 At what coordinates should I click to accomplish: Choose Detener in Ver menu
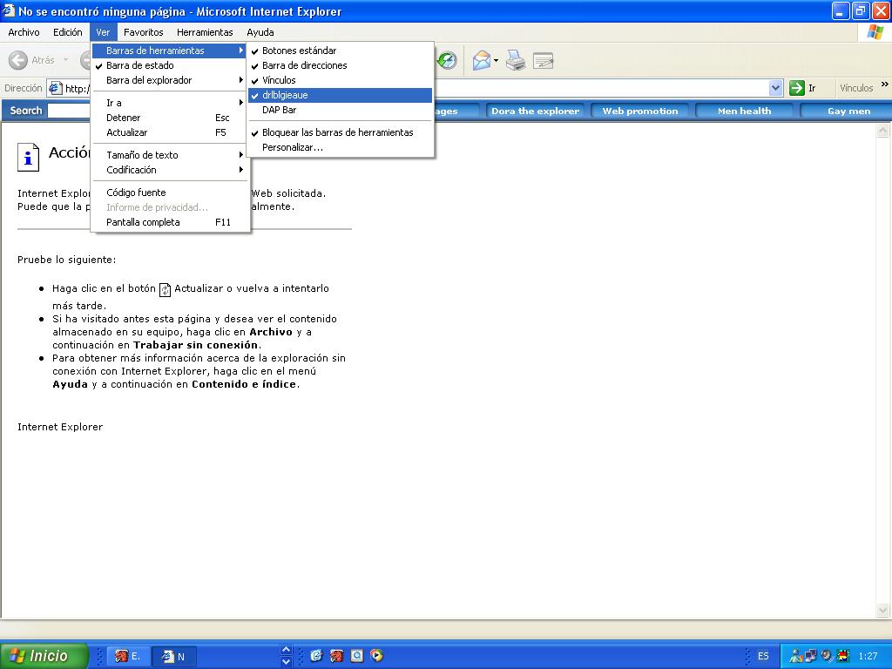point(170,118)
